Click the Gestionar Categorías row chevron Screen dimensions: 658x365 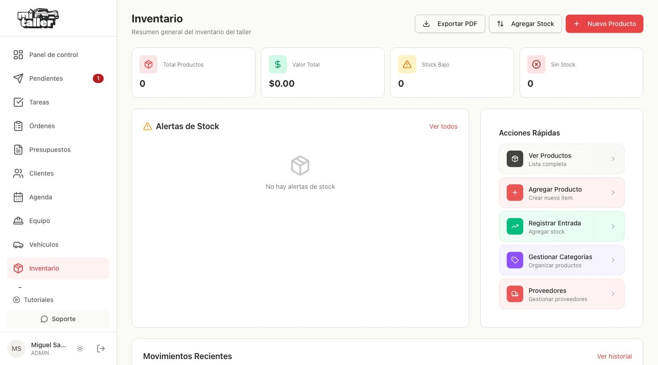tap(613, 260)
